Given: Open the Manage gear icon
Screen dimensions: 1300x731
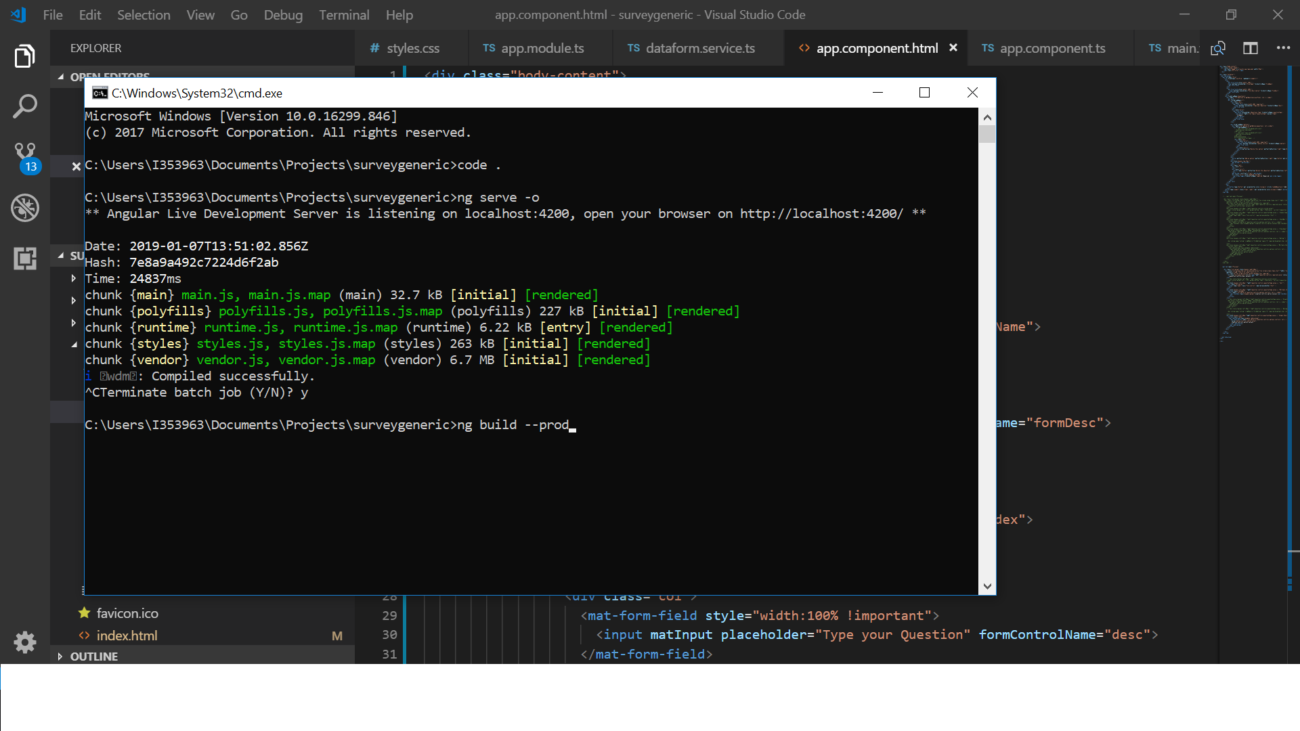Looking at the screenshot, I should point(25,642).
